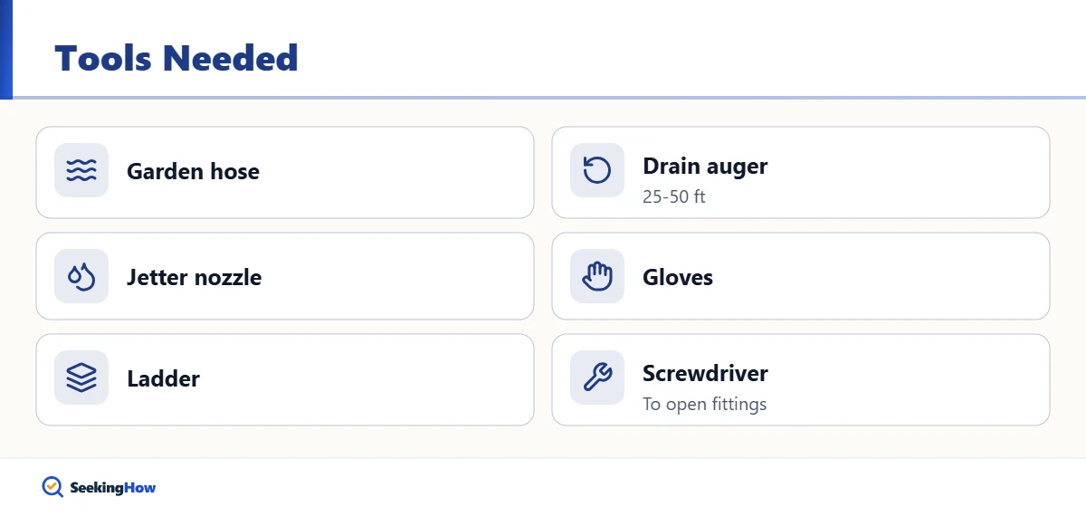Image resolution: width=1086 pixels, height=516 pixels.
Task: Click the waves icon beside Garden hose
Action: (x=81, y=170)
